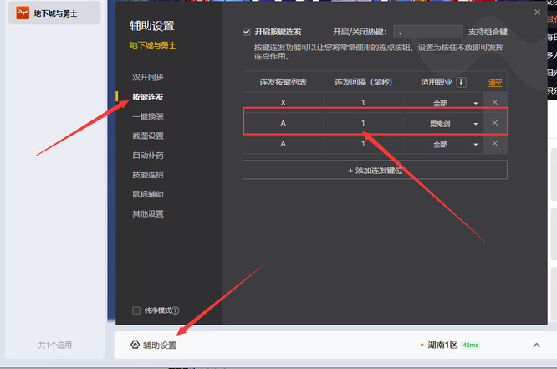The height and width of the screenshot is (369, 557).
Task: Toggle 开启按键连发 checkbox
Action: point(247,32)
